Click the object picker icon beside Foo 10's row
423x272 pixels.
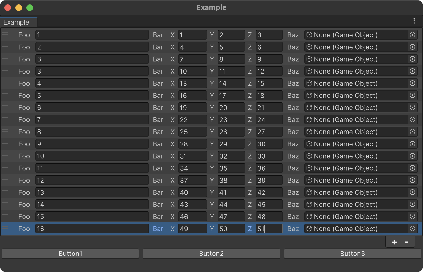click(413, 156)
